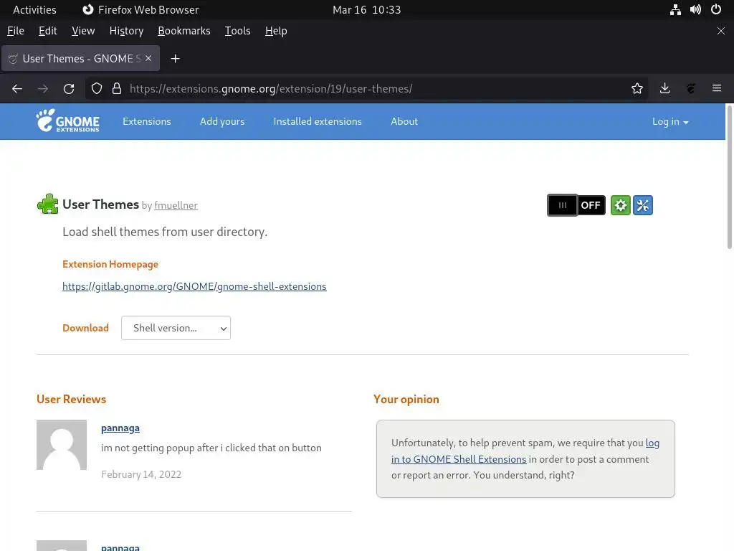Open a new tab with the plus button
Viewport: 734px width, 551px height.
175,59
